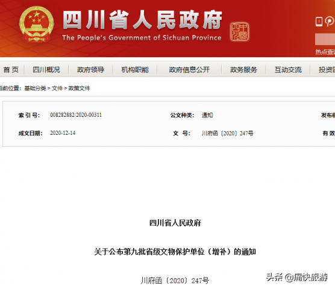This screenshot has width=335, height=289.
Task: Click English subtitle The People's Government of Sichuan Province
Action: coord(142,38)
